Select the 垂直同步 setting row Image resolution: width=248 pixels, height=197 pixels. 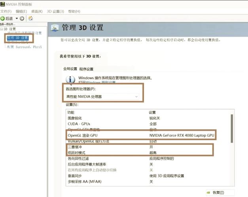tap(148, 176)
